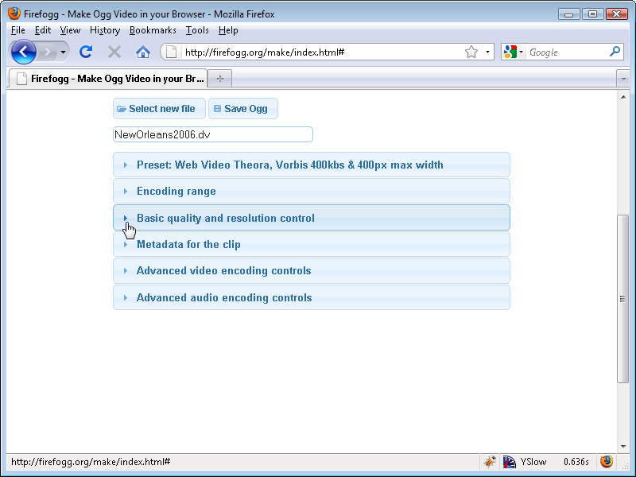This screenshot has height=477, width=636.
Task: Open the YSlow speedometer icon
Action: (x=510, y=461)
